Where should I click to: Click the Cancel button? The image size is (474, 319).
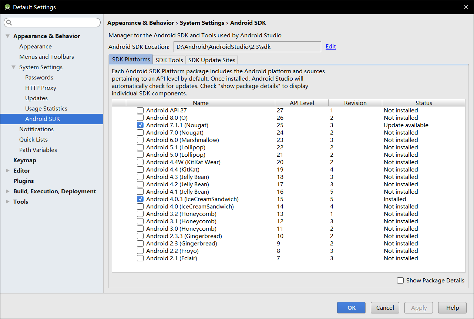pos(385,308)
